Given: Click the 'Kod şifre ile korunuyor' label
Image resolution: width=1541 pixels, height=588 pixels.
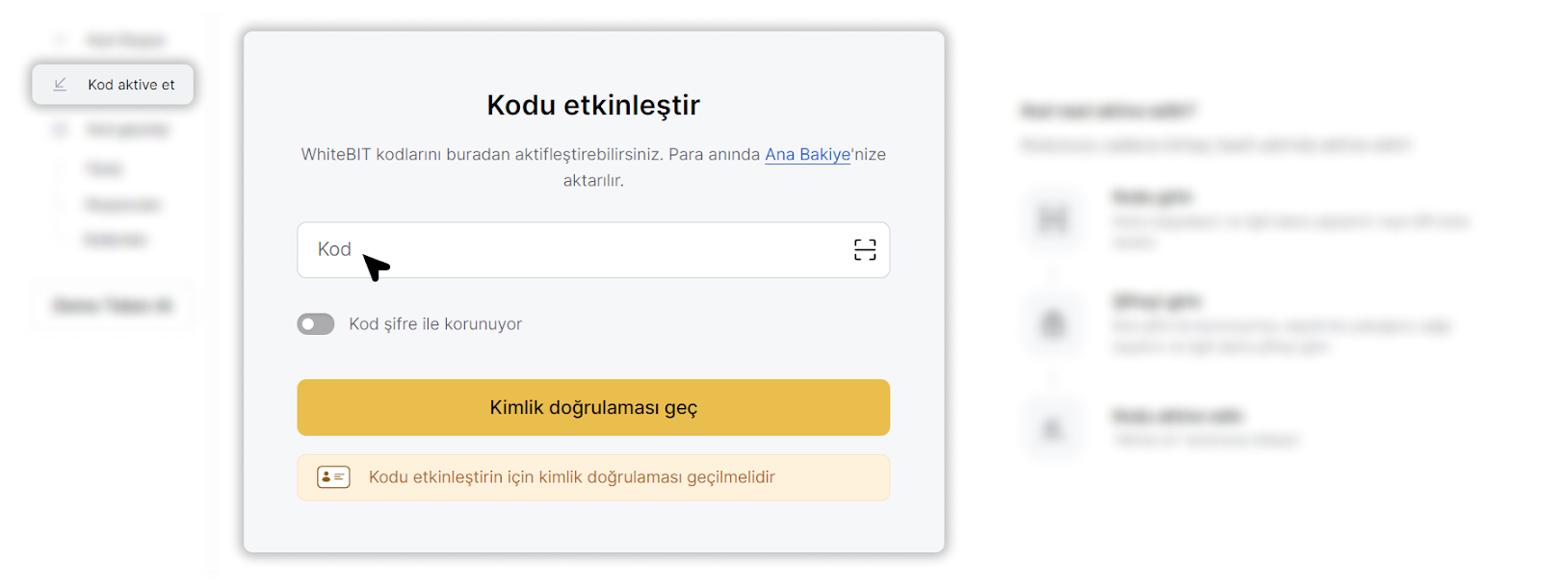Looking at the screenshot, I should point(435,324).
